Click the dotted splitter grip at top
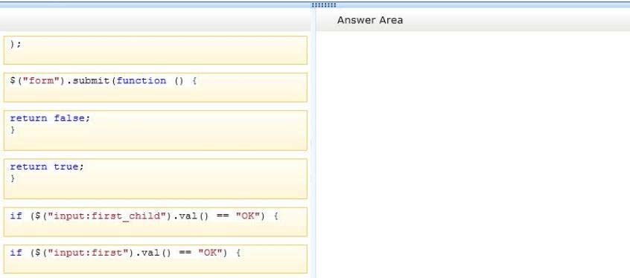The height and width of the screenshot is (278, 630). tap(324, 5)
